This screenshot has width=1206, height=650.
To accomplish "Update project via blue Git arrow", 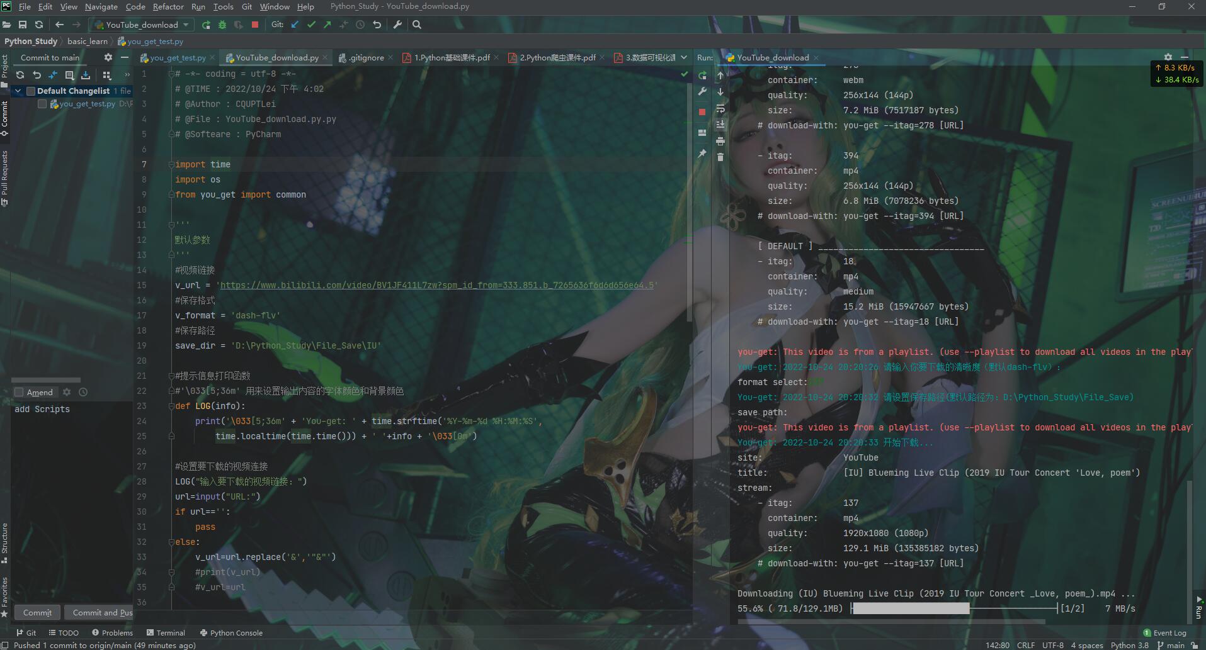I will tap(295, 25).
